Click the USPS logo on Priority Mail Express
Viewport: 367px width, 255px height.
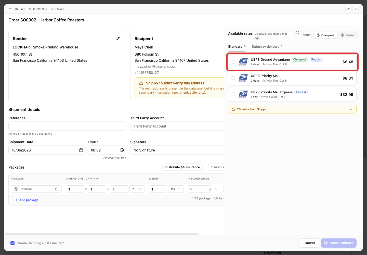click(x=243, y=94)
